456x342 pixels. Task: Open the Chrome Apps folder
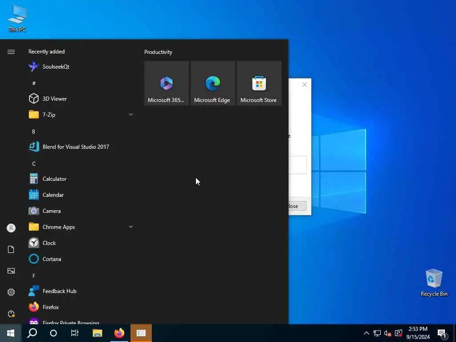click(81, 227)
